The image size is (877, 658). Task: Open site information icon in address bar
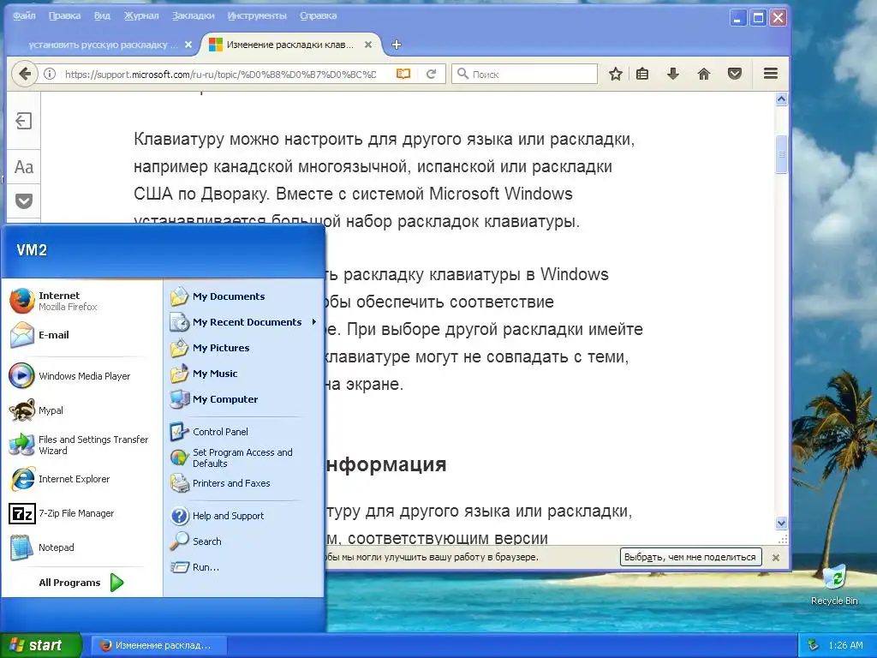point(50,74)
